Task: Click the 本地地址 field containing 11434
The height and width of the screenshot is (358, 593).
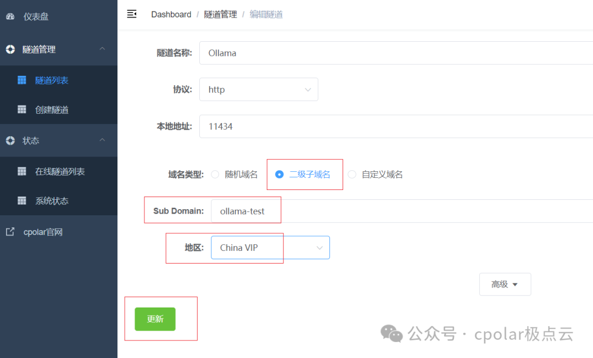Action: 396,126
